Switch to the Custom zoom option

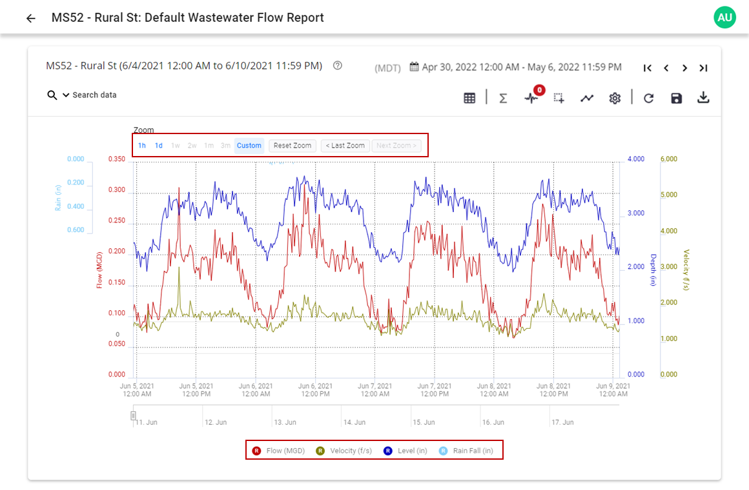click(249, 145)
